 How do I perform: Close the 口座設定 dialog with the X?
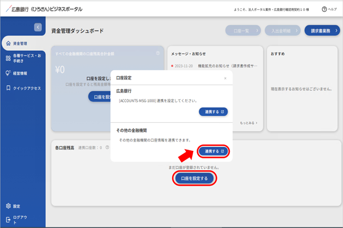coord(225,78)
